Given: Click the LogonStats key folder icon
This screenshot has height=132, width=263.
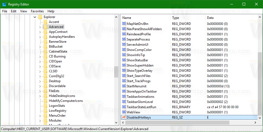Looking at the screenshot, I should click(45, 106).
